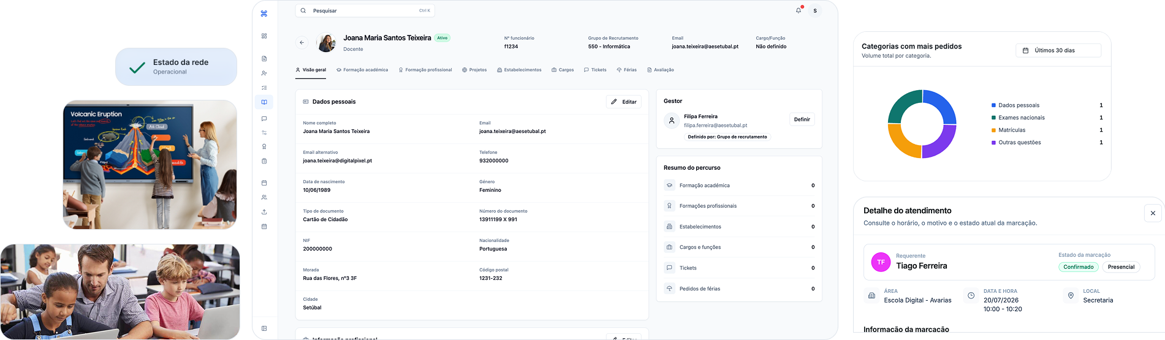Viewport: 1165px width, 340px height.
Task: Open the calendar-days icon below the upload icon
Action: click(264, 227)
